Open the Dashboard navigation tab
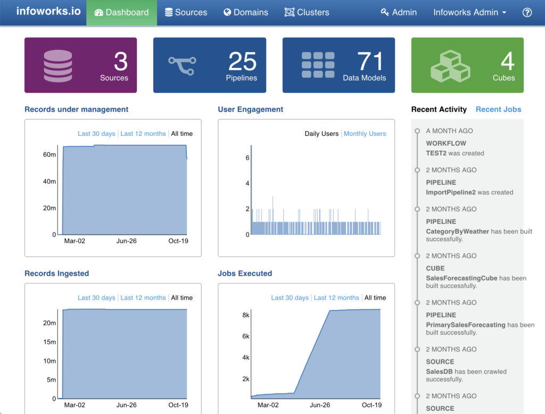This screenshot has height=414, width=545. tap(121, 12)
